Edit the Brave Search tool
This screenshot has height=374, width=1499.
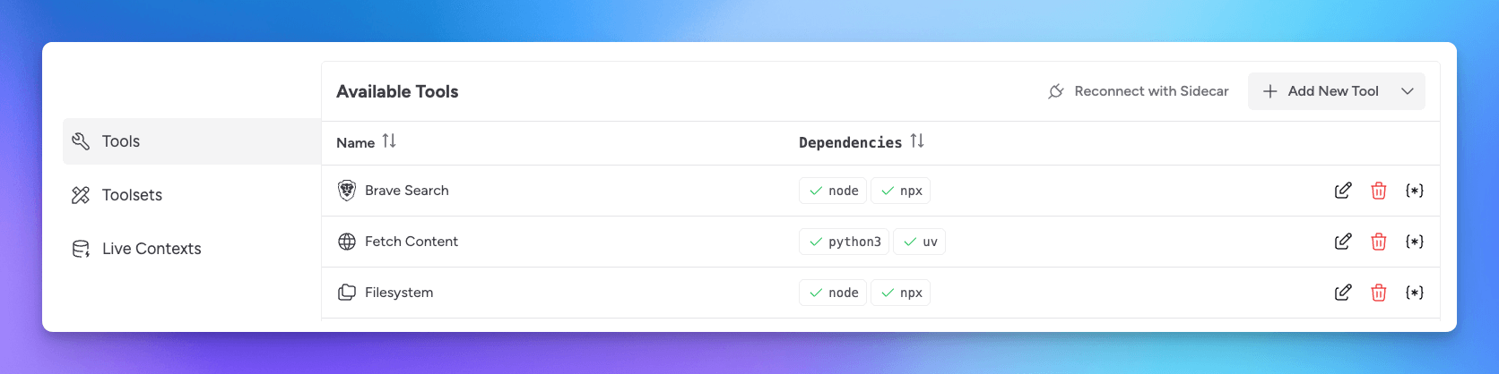[1343, 191]
